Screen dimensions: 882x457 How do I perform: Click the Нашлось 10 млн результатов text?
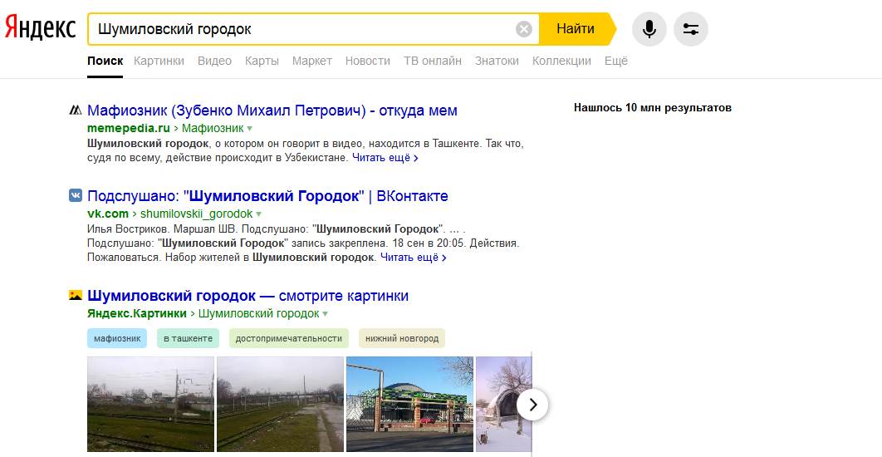click(653, 107)
